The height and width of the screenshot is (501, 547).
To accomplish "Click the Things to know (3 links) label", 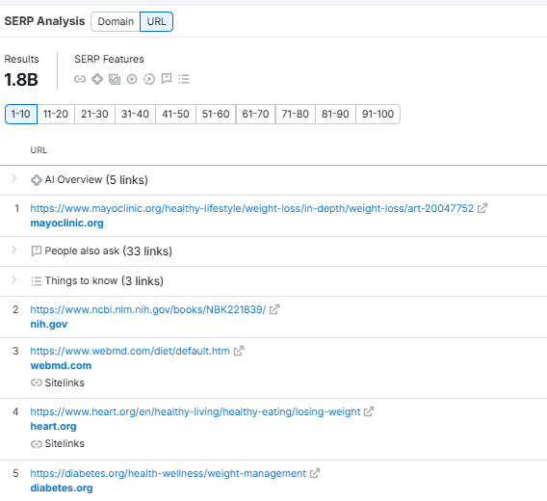I will click(x=104, y=281).
